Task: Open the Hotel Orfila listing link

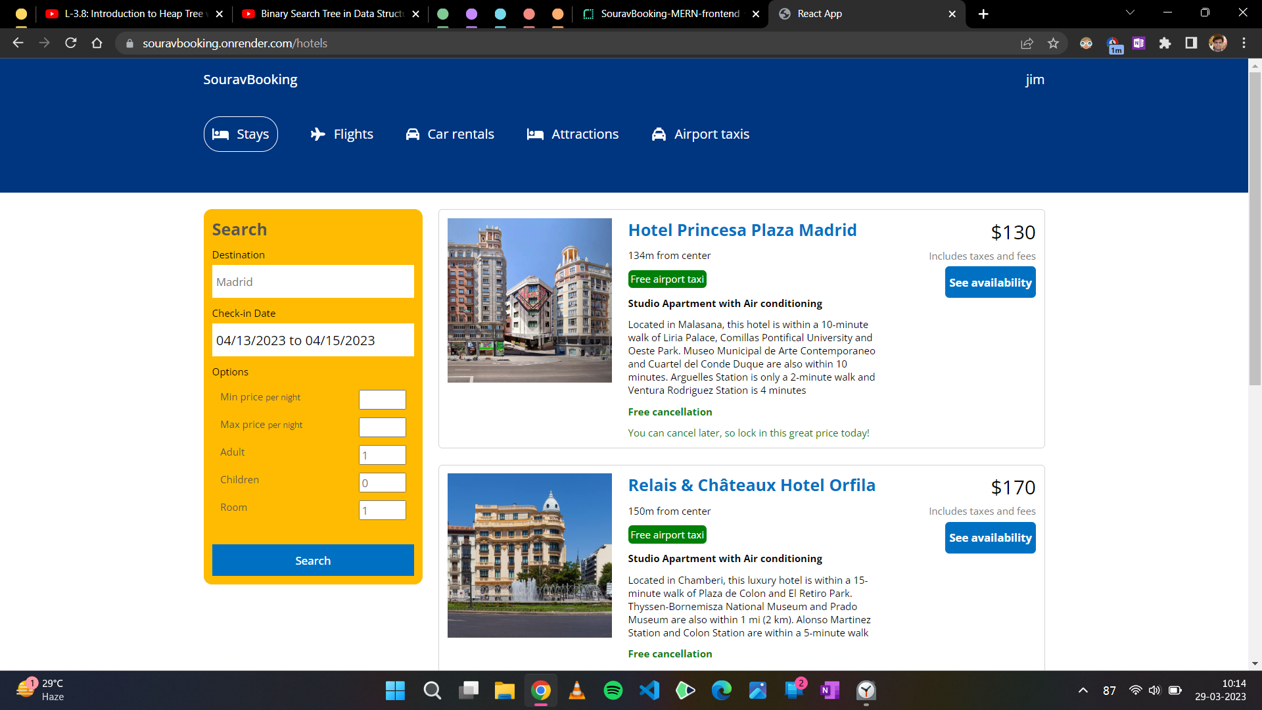Action: tap(751, 485)
